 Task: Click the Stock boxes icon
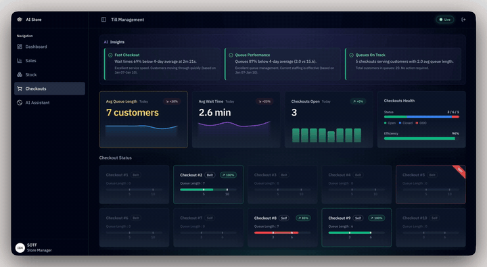point(20,74)
